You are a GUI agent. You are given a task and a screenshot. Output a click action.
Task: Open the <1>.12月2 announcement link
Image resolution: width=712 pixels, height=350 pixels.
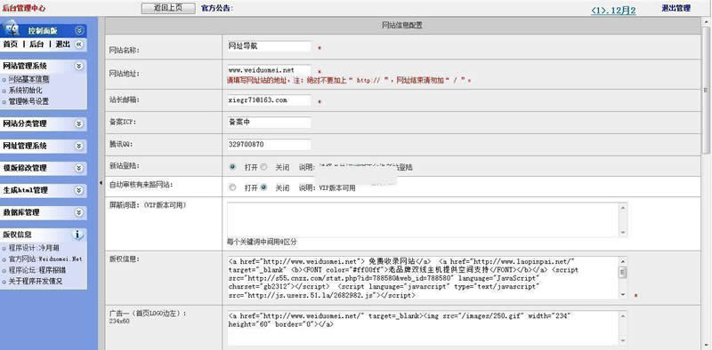point(613,11)
